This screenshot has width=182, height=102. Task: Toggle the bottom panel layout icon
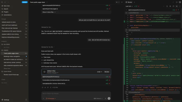click(177, 2)
